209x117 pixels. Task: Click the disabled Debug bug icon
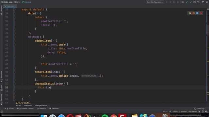[170, 2]
